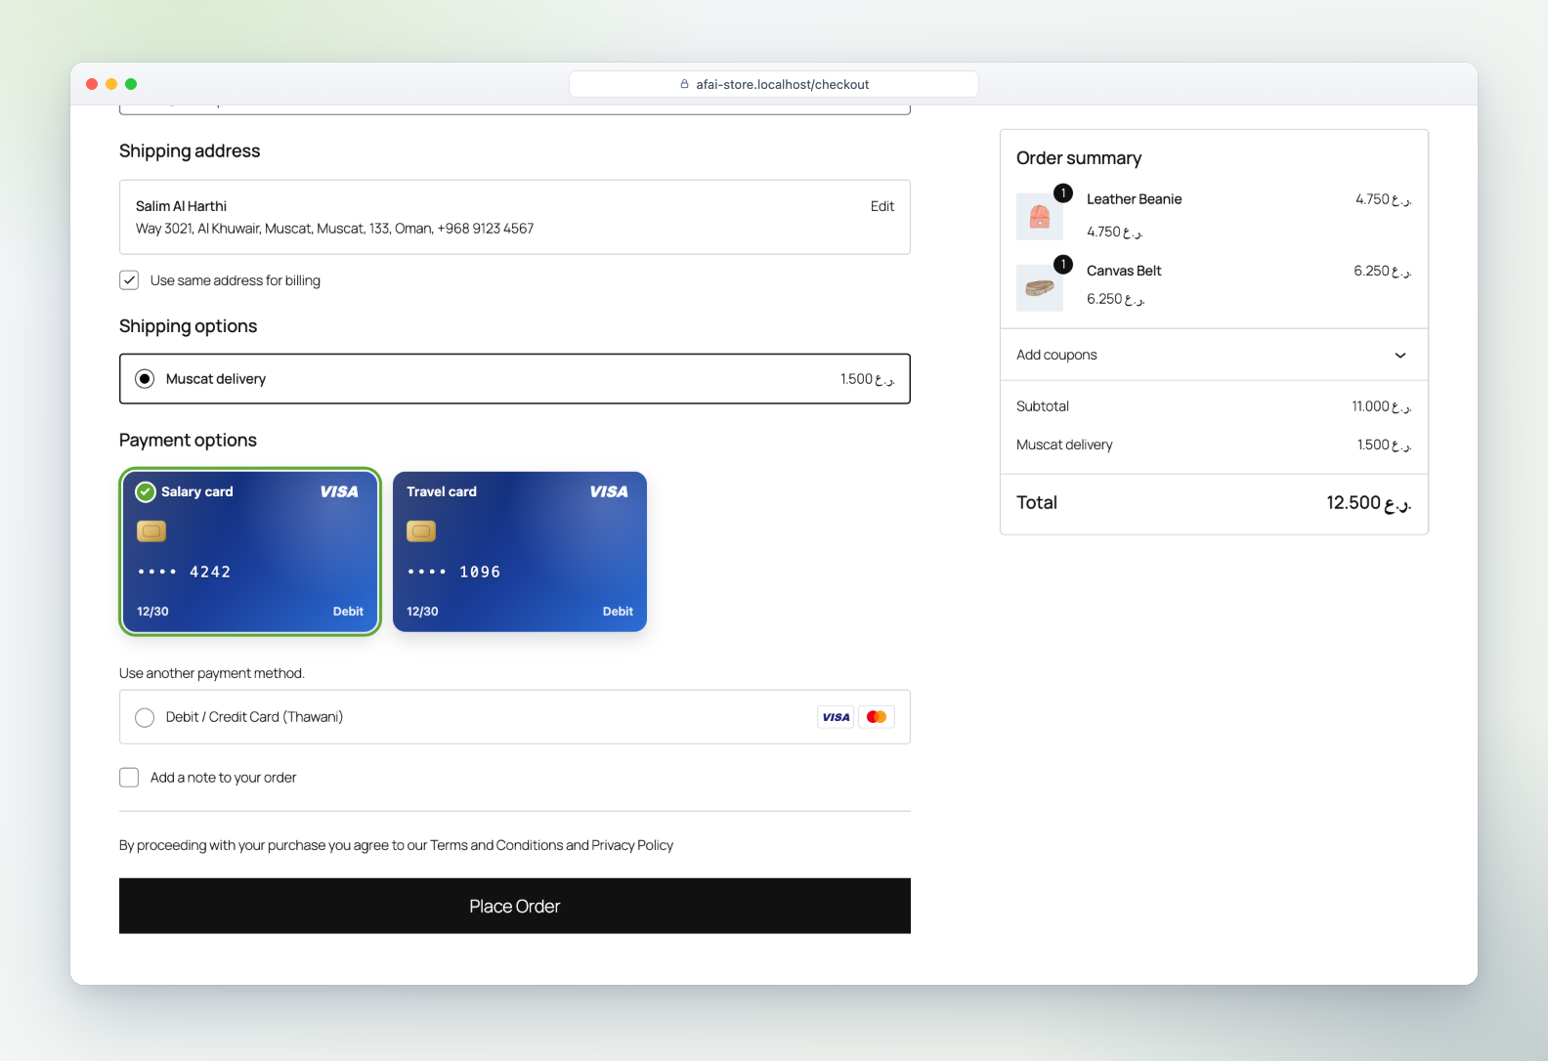Image resolution: width=1548 pixels, height=1061 pixels.
Task: Click the gold chip on Salary card
Action: point(151,531)
